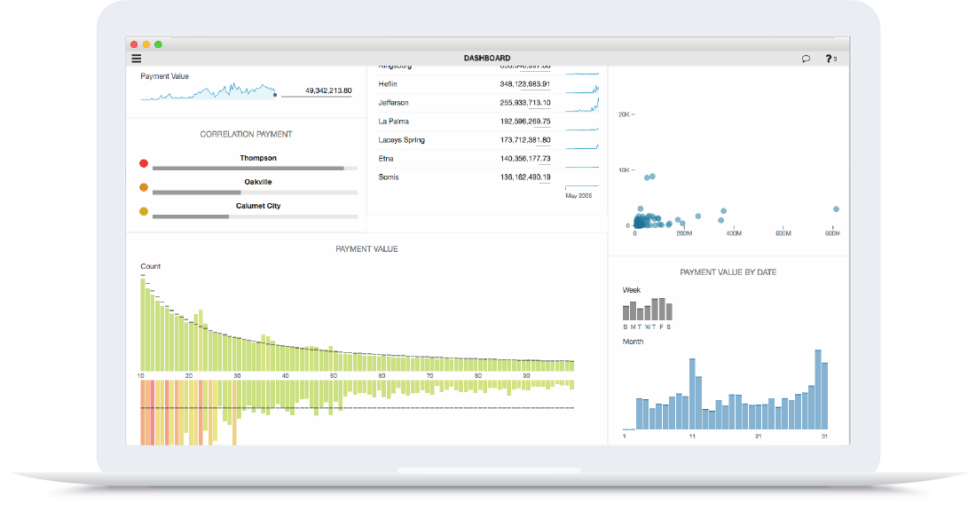Open the comments speech bubble icon
Viewport: 976px width, 511px height.
(x=806, y=59)
